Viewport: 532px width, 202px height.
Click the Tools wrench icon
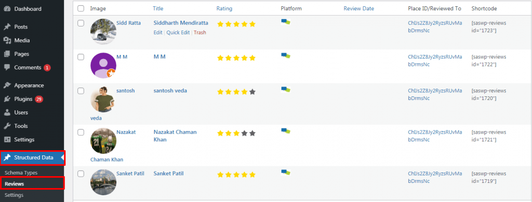(x=7, y=126)
